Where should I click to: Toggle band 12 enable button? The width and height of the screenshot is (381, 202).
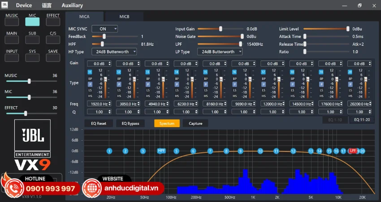pos(119,72)
